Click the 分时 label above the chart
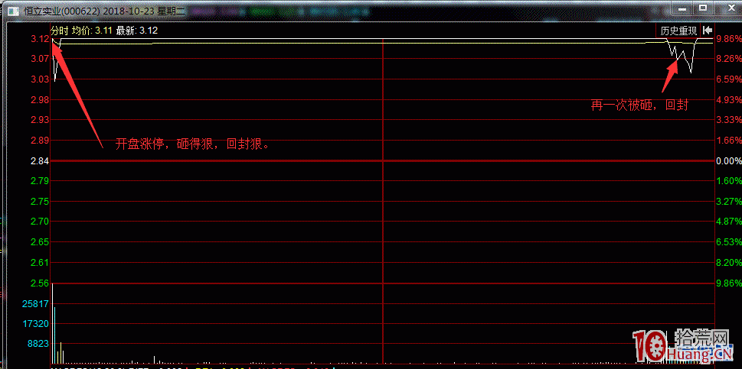742x369 pixels. pyautogui.click(x=60, y=31)
